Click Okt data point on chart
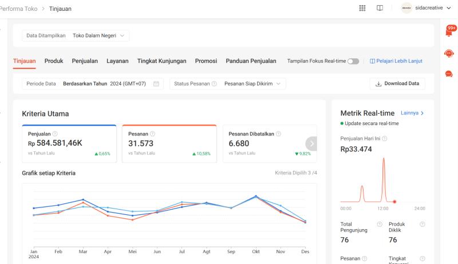The width and height of the screenshot is (458, 264). tap(256, 197)
